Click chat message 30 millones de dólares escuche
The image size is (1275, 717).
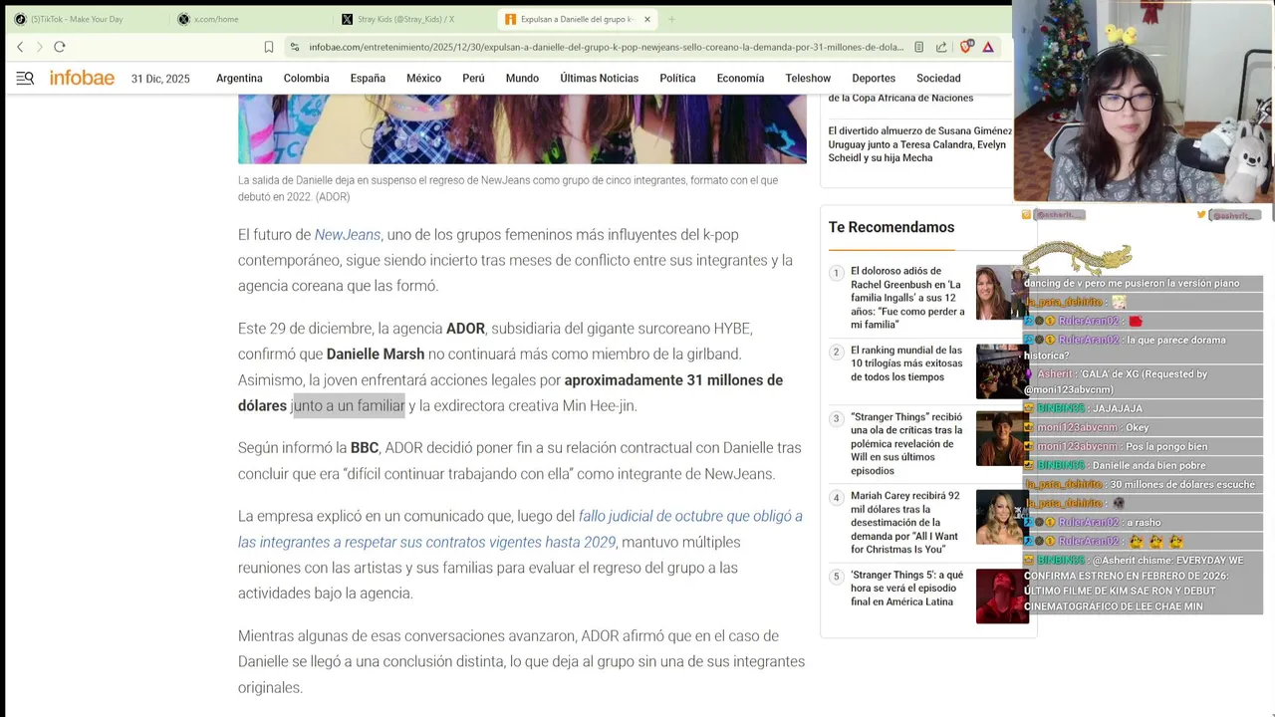(x=1182, y=484)
